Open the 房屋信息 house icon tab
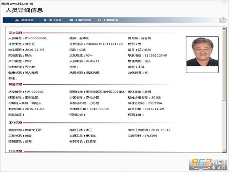Viewport: 229px width, 172px height. tap(24, 20)
